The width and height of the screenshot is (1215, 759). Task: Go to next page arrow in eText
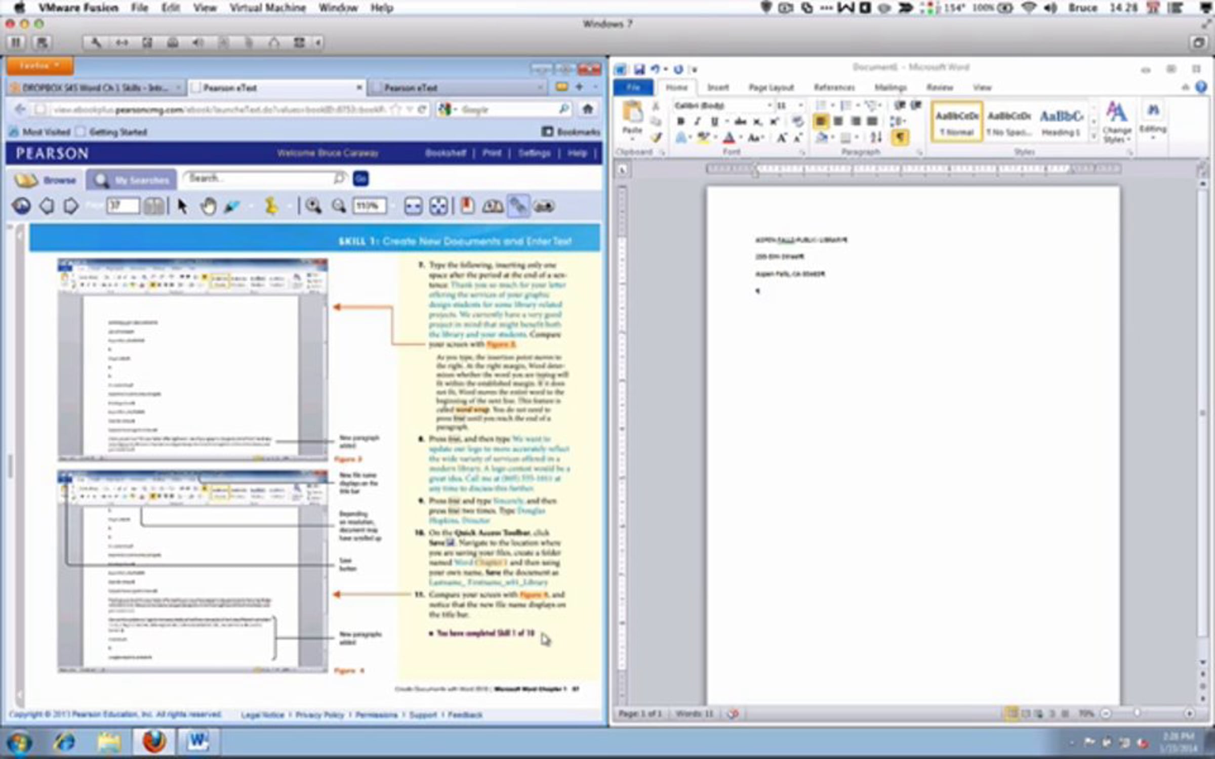(x=71, y=206)
